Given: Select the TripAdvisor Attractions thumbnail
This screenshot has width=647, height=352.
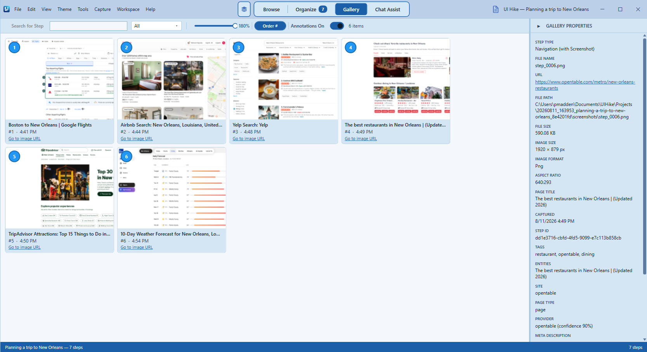Looking at the screenshot, I should [59, 188].
